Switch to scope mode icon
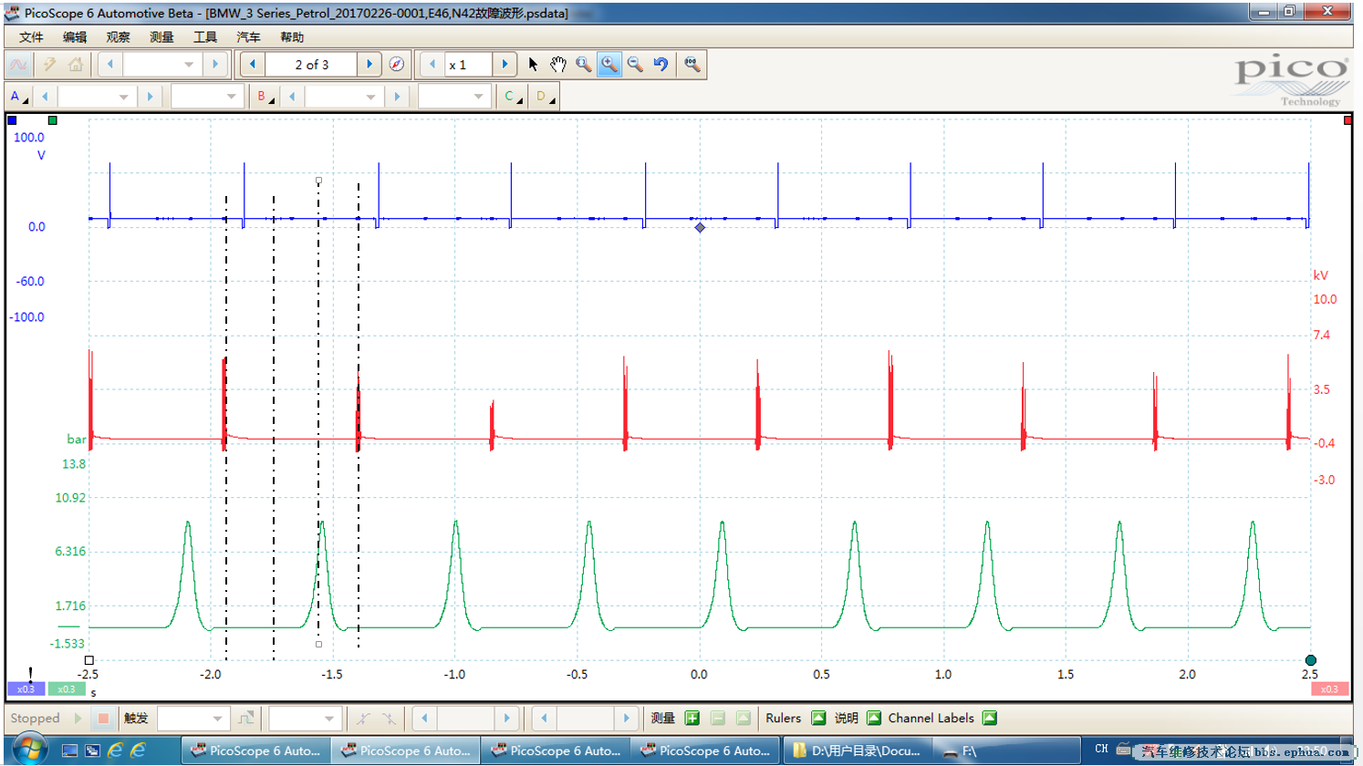This screenshot has height=766, width=1363. pyautogui.click(x=18, y=65)
